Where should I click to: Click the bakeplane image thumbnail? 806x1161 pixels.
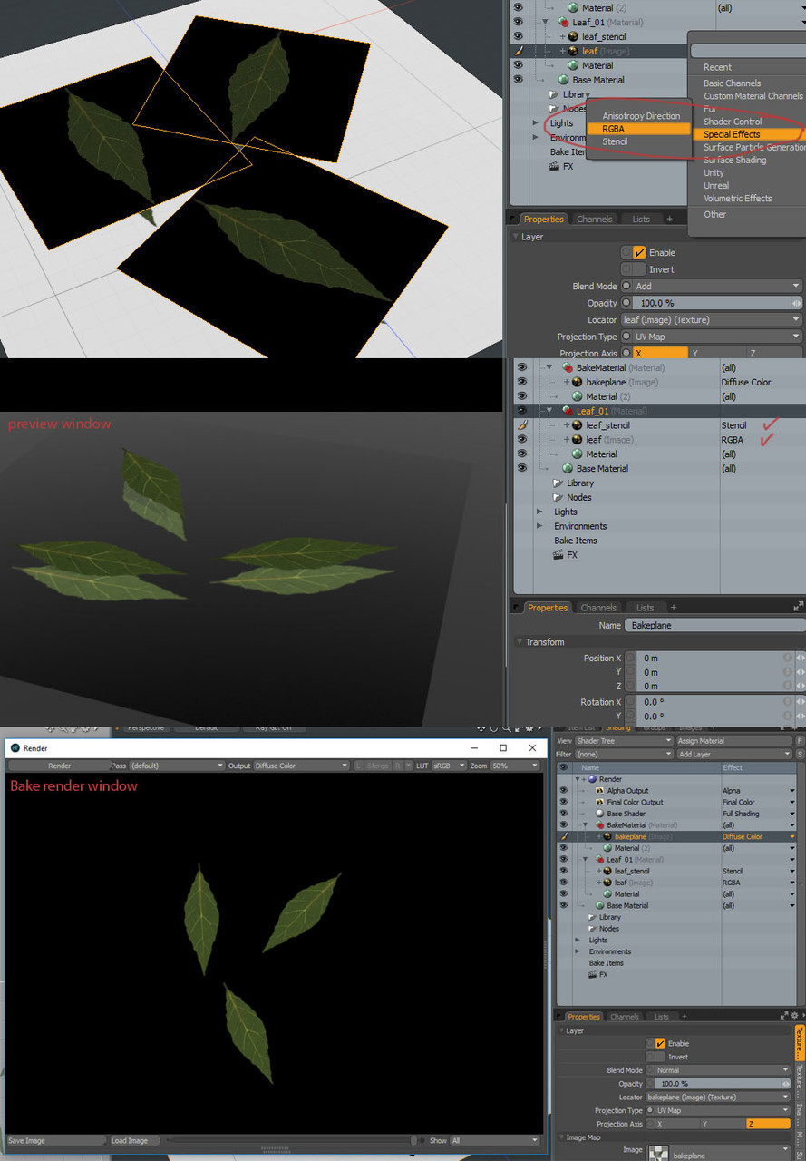pyautogui.click(x=658, y=1154)
